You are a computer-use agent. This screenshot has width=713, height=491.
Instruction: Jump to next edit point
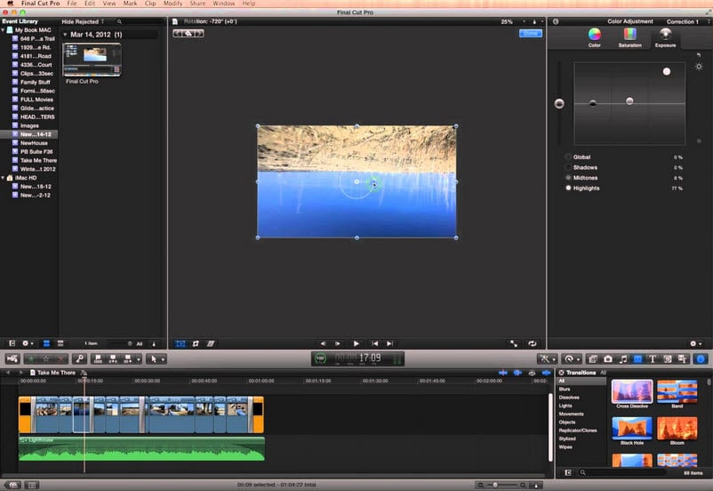(x=389, y=343)
